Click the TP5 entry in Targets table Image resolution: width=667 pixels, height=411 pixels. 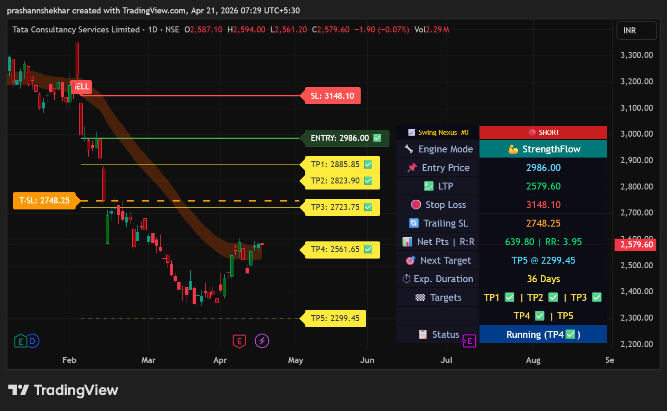point(565,316)
